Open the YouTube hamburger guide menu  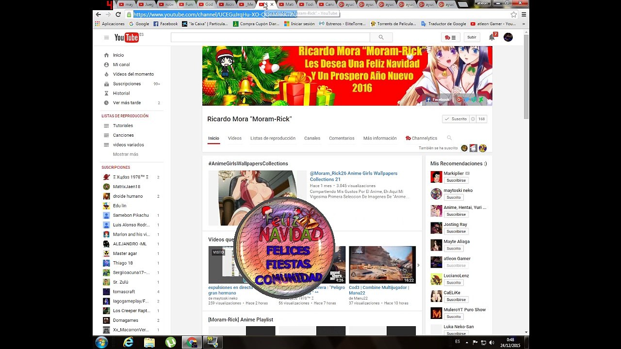point(106,37)
